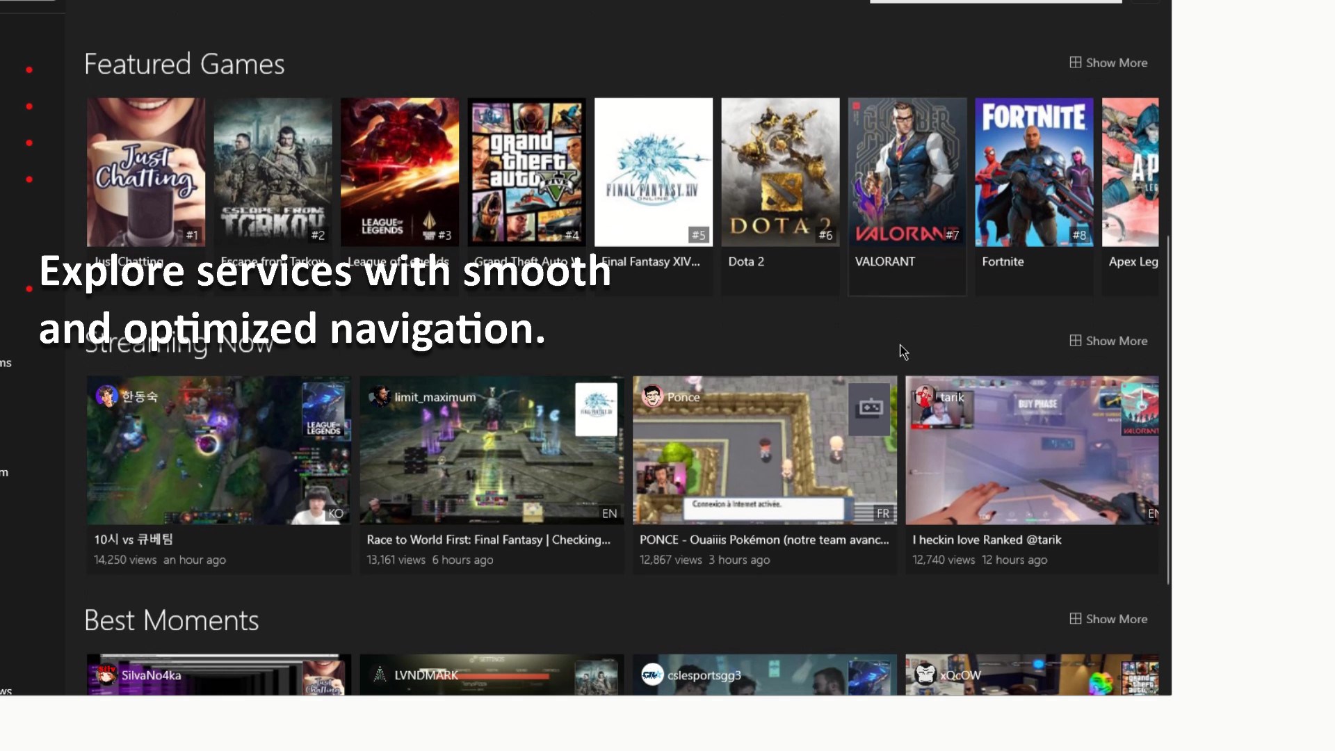Open the Apex Legends game cover
Viewport: 1335px width, 751px height.
pyautogui.click(x=1131, y=172)
